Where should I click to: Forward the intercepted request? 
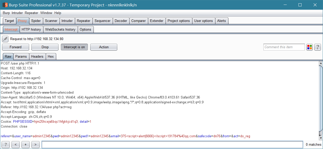(x=16, y=47)
